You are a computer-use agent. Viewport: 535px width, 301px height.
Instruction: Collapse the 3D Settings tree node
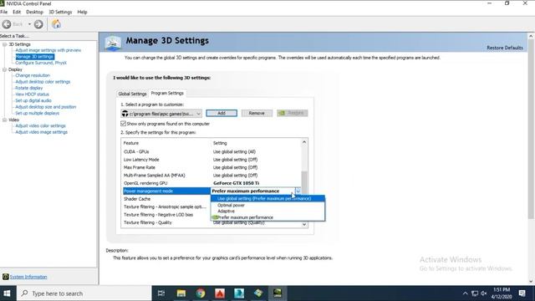pyautogui.click(x=4, y=44)
